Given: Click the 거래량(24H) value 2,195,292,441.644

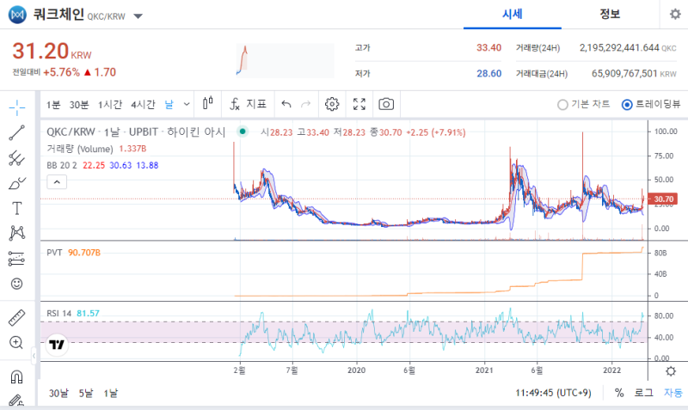Looking at the screenshot, I should [619, 48].
